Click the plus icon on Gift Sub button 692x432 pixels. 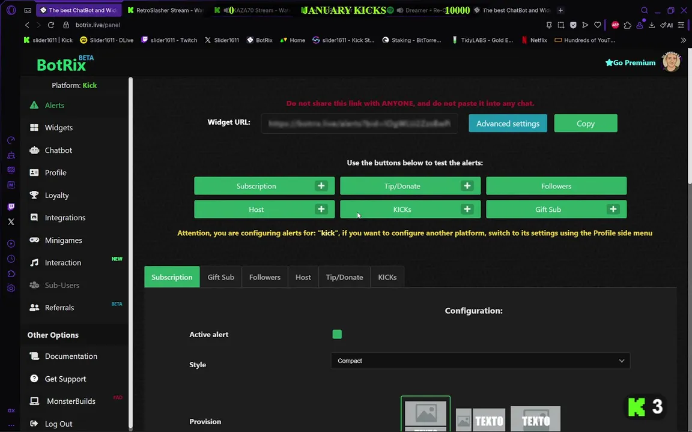tap(613, 209)
